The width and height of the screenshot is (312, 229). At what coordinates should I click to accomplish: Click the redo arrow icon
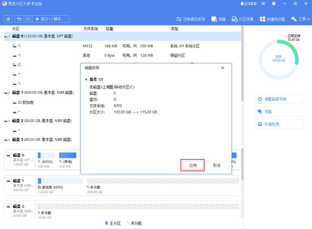(29, 19)
